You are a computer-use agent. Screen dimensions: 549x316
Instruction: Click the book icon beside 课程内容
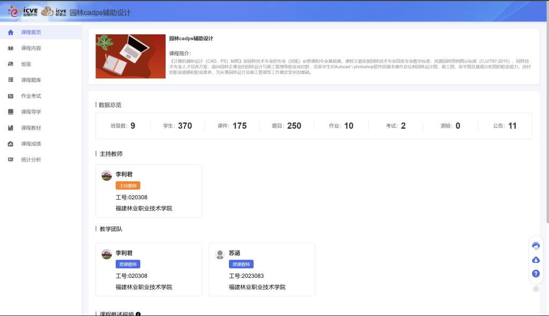[x=11, y=48]
